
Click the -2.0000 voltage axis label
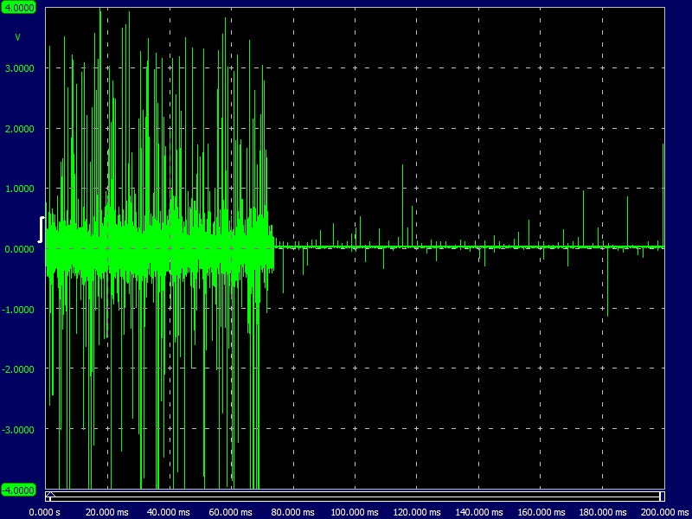(17, 369)
